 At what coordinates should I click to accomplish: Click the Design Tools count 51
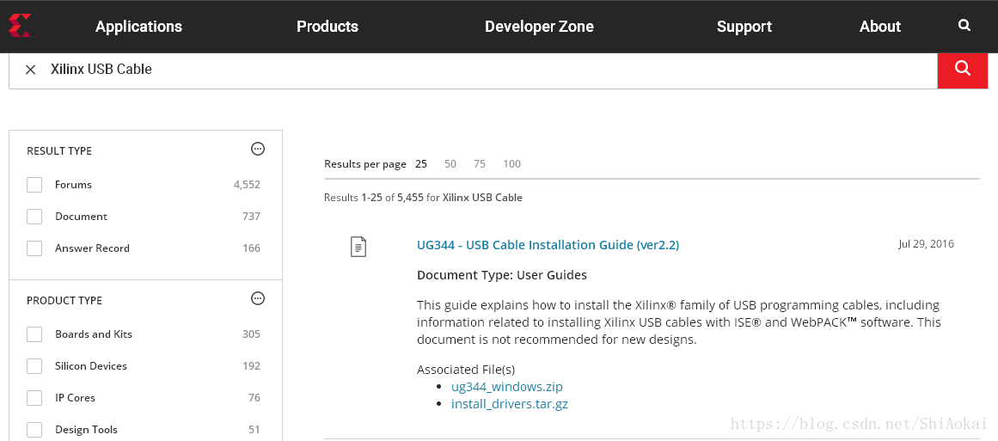click(x=254, y=430)
